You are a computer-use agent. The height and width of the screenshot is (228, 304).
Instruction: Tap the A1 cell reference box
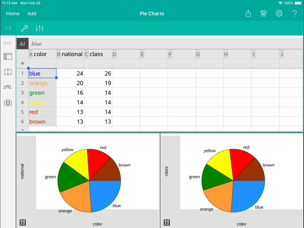click(22, 44)
